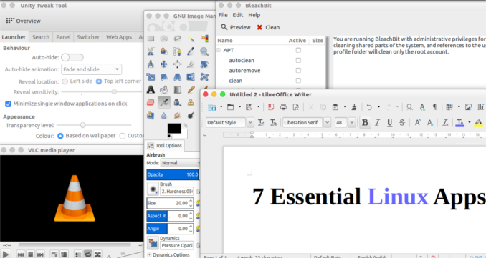The height and width of the screenshot is (258, 486).
Task: Open the font size 48 dropdown arrow
Action: tap(351, 123)
